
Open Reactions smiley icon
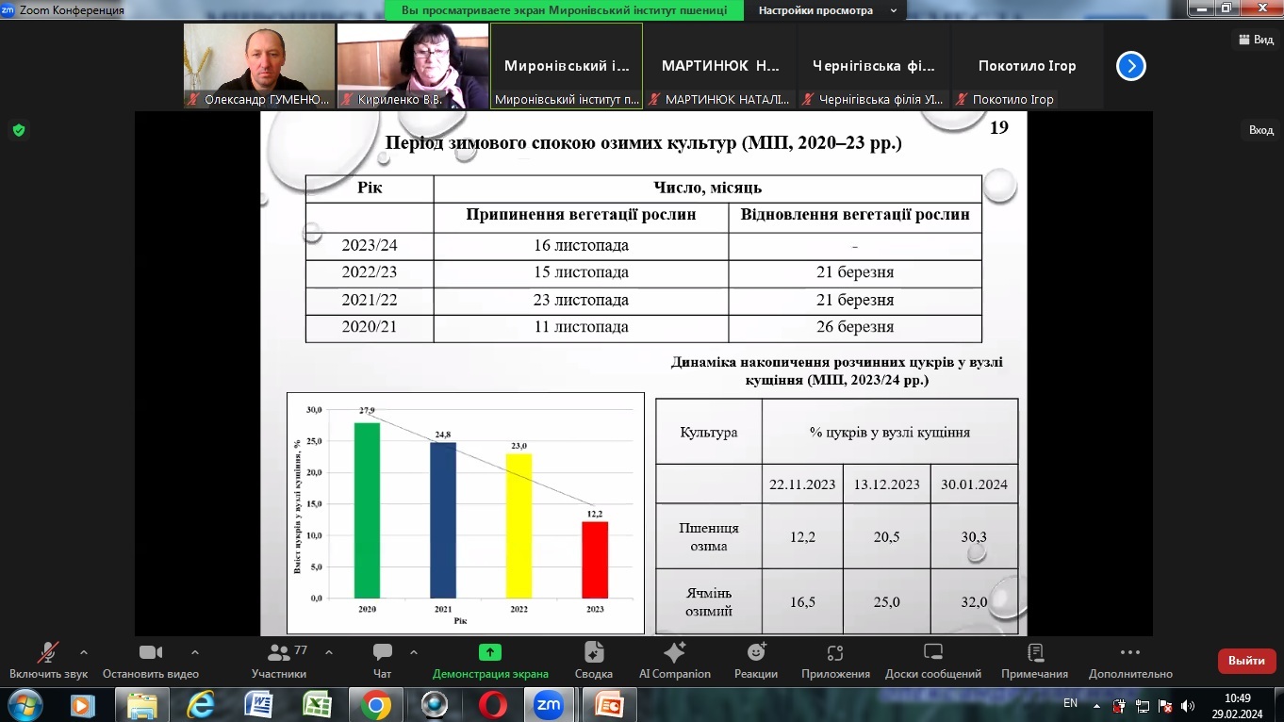pos(757,652)
